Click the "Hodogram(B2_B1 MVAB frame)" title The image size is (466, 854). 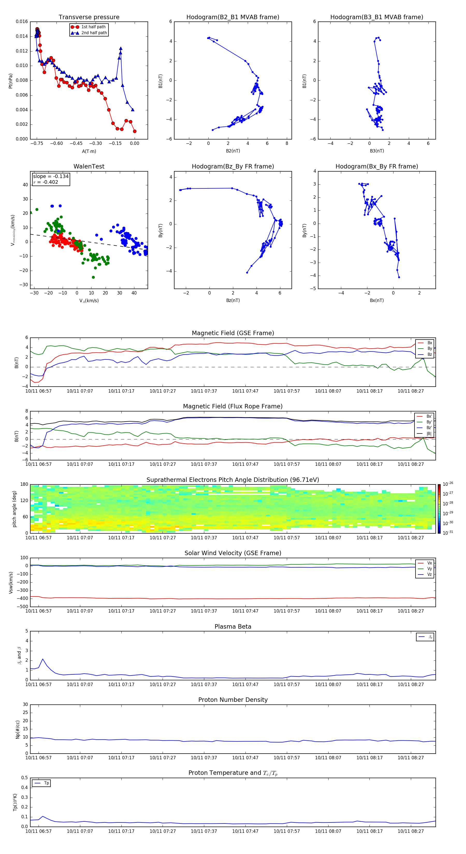tap(233, 17)
